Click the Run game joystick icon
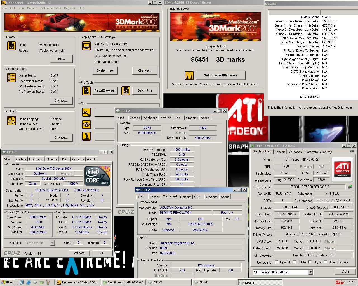 click(86, 136)
